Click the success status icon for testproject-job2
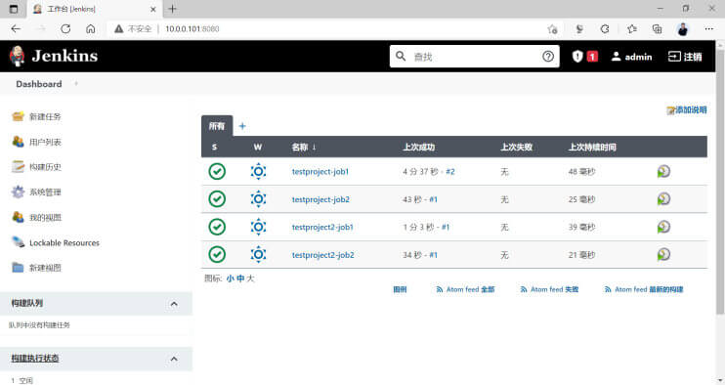 pyautogui.click(x=217, y=199)
